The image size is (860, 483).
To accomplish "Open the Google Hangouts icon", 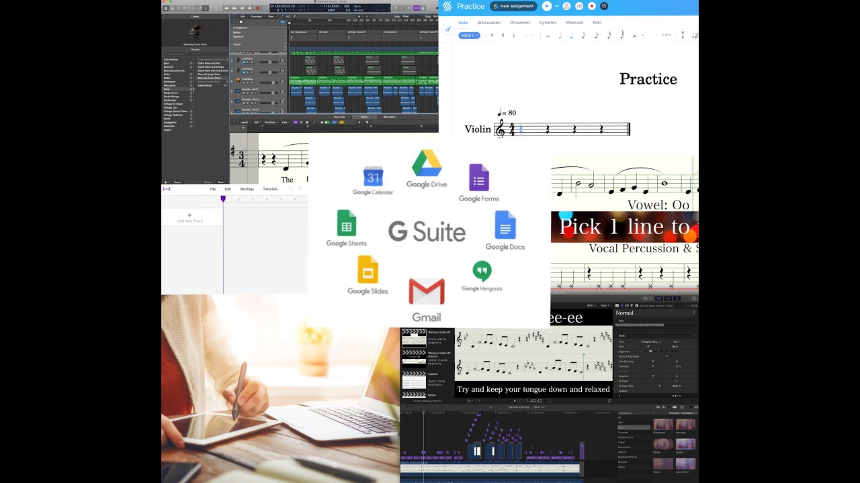I will (x=482, y=271).
